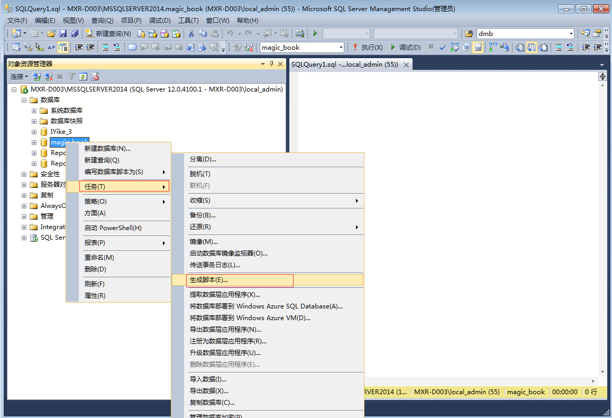612x418 pixels.
Task: Toggle Results to File output mode
Action: click(x=543, y=47)
